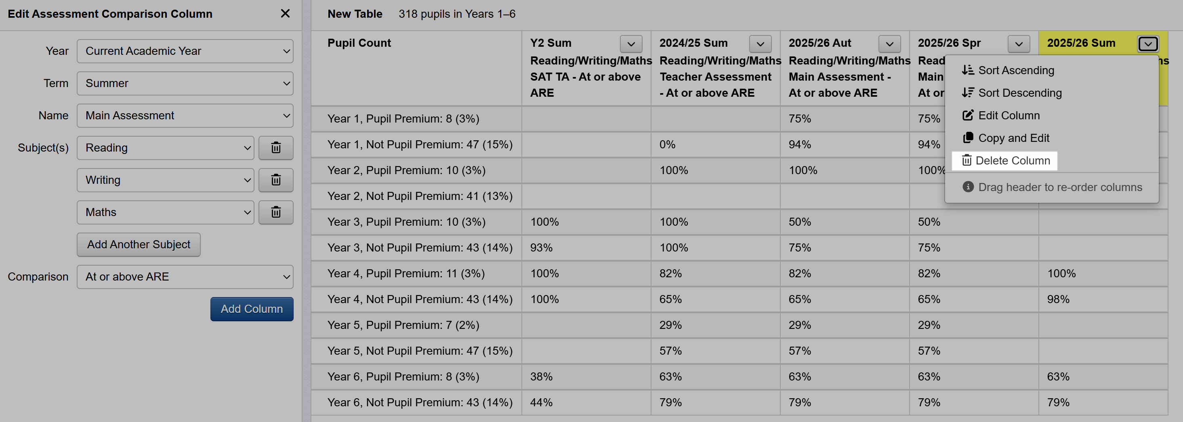Screen dimensions: 1183x422
Task: Click the Add Another Subject button
Action: pyautogui.click(x=138, y=245)
